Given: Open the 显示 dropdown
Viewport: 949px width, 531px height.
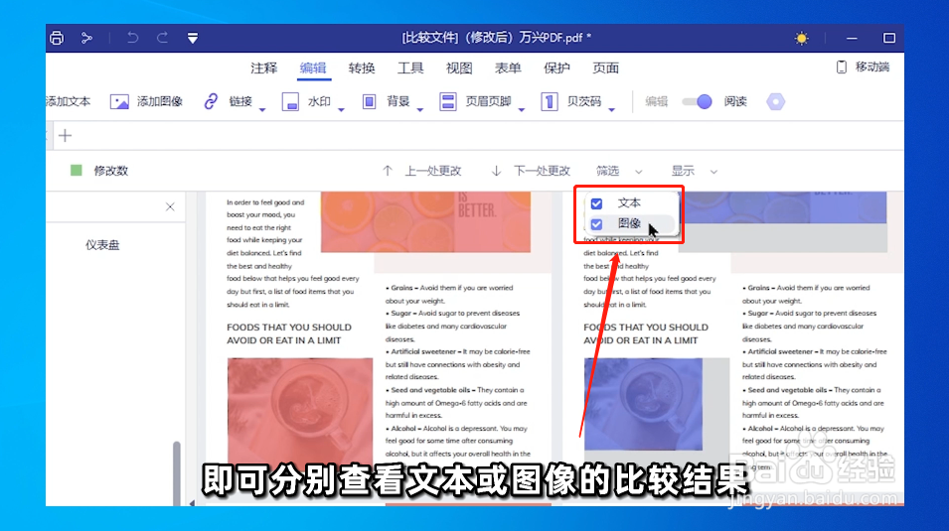Looking at the screenshot, I should pos(695,171).
